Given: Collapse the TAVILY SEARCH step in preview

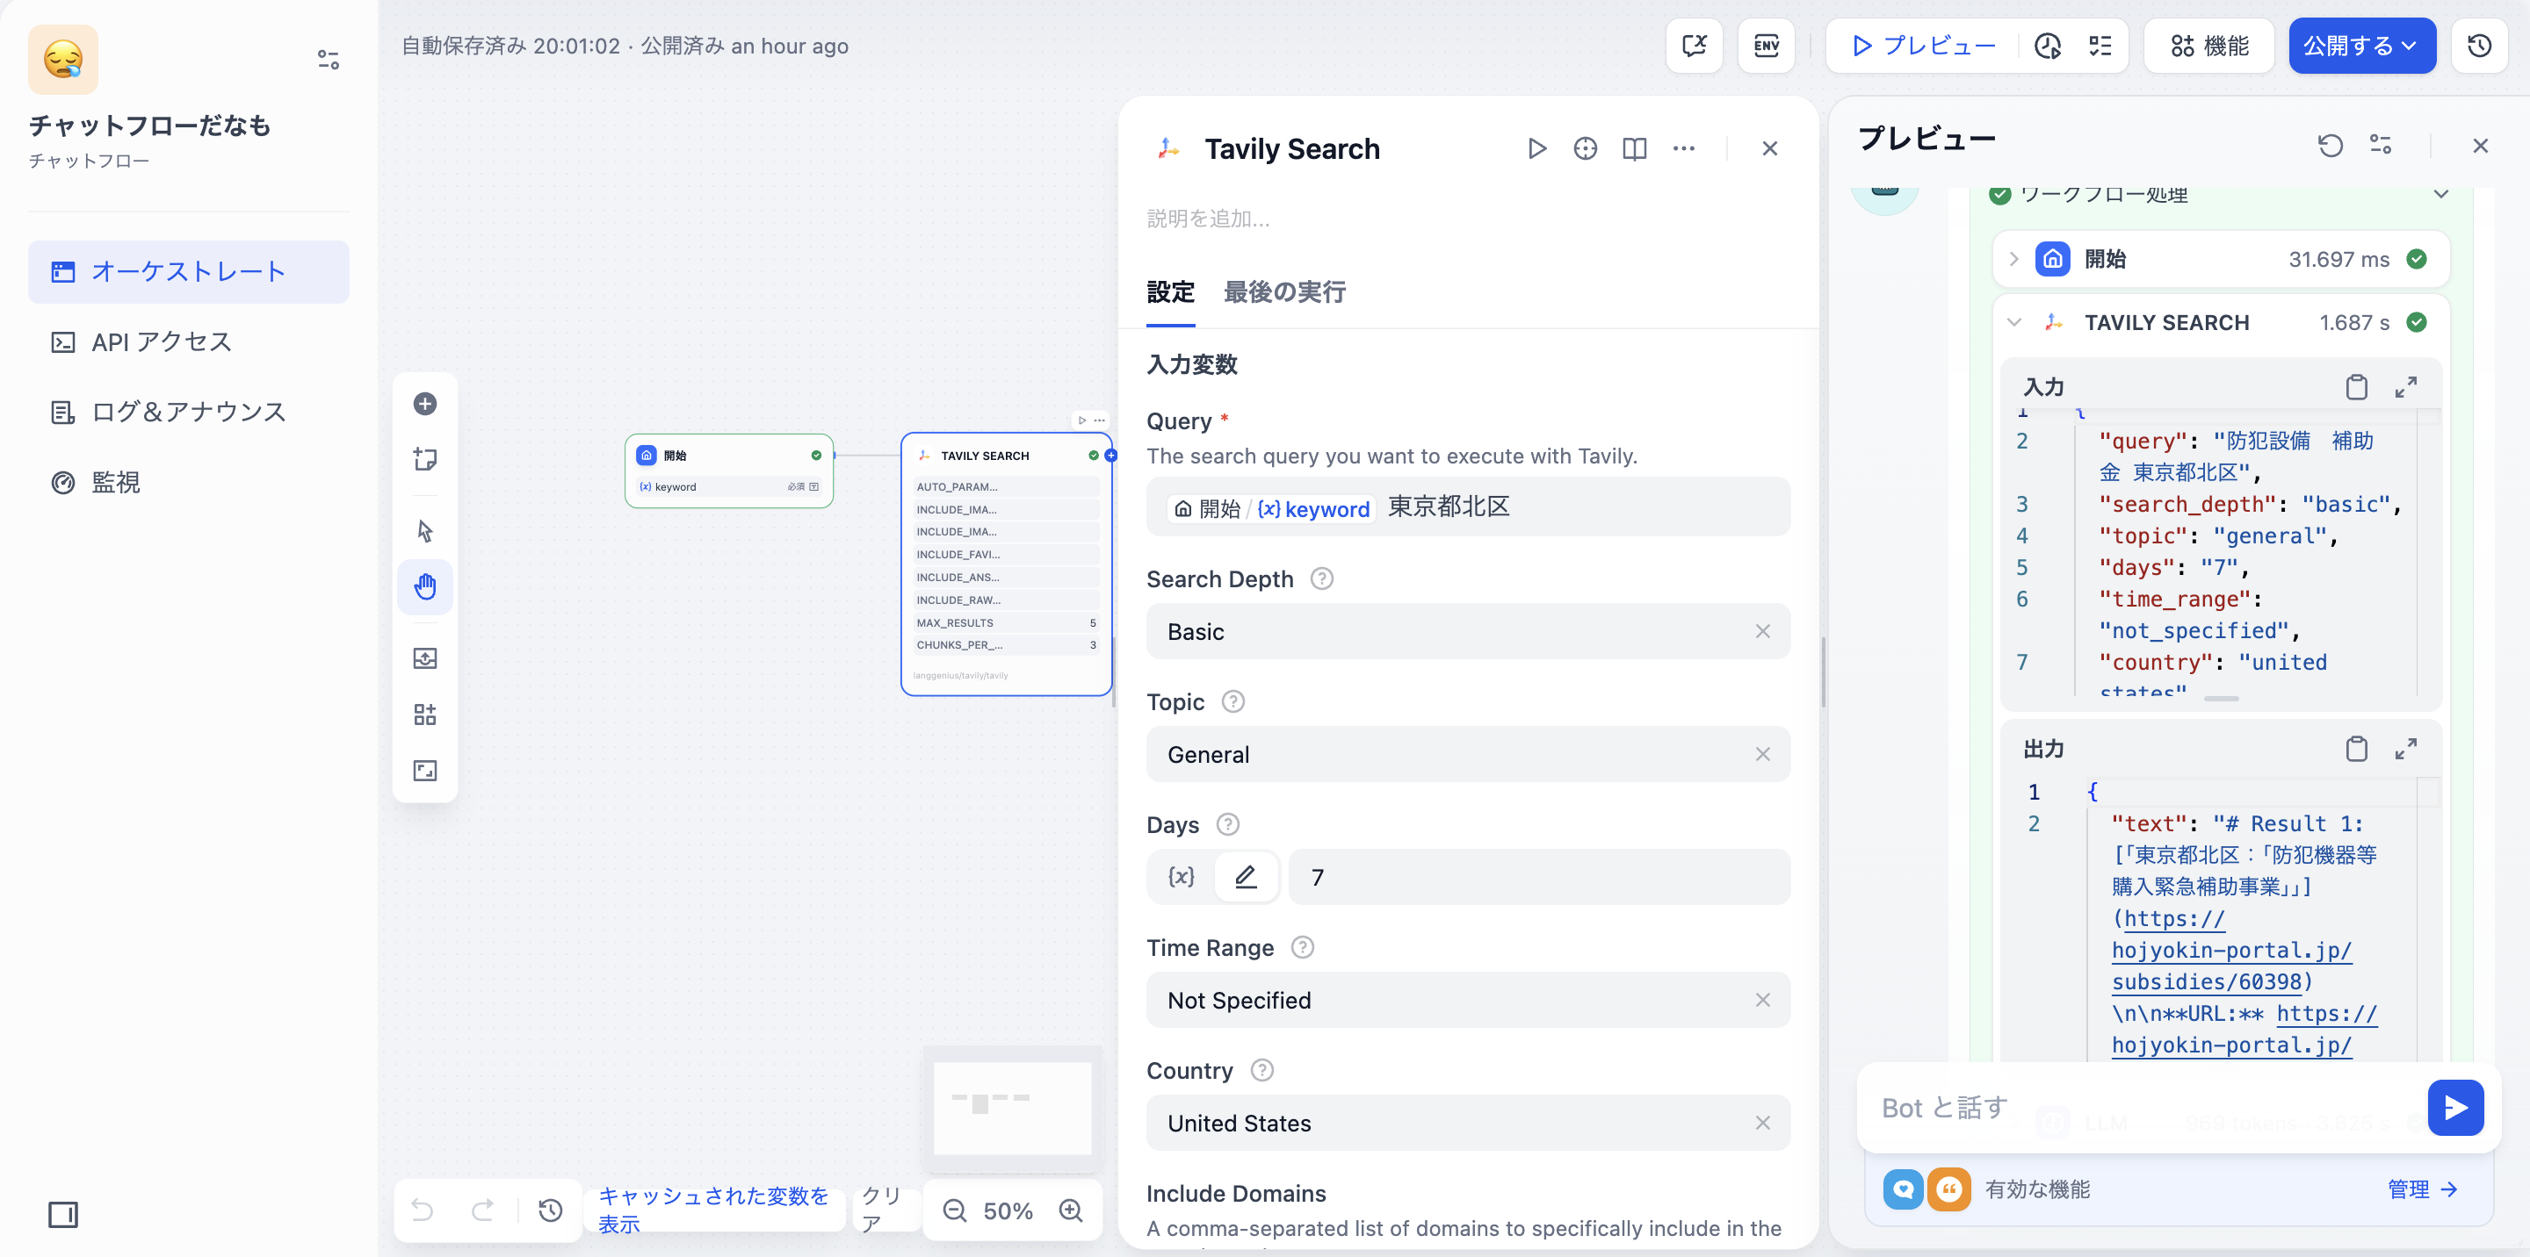Looking at the screenshot, I should click(2013, 322).
